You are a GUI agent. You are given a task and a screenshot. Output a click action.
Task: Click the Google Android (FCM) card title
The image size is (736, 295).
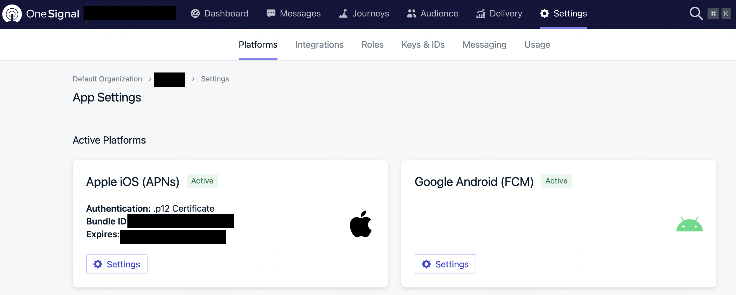[x=474, y=182]
